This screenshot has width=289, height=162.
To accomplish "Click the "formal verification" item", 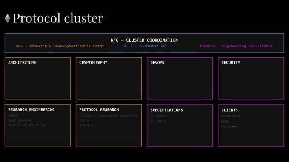I will pyautogui.click(x=26, y=125).
